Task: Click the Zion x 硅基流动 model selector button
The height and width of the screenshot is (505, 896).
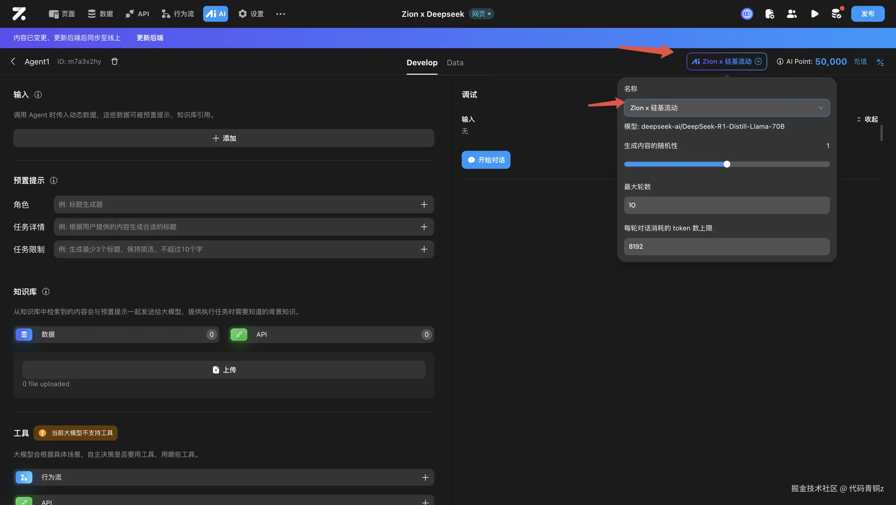Action: pos(727,62)
